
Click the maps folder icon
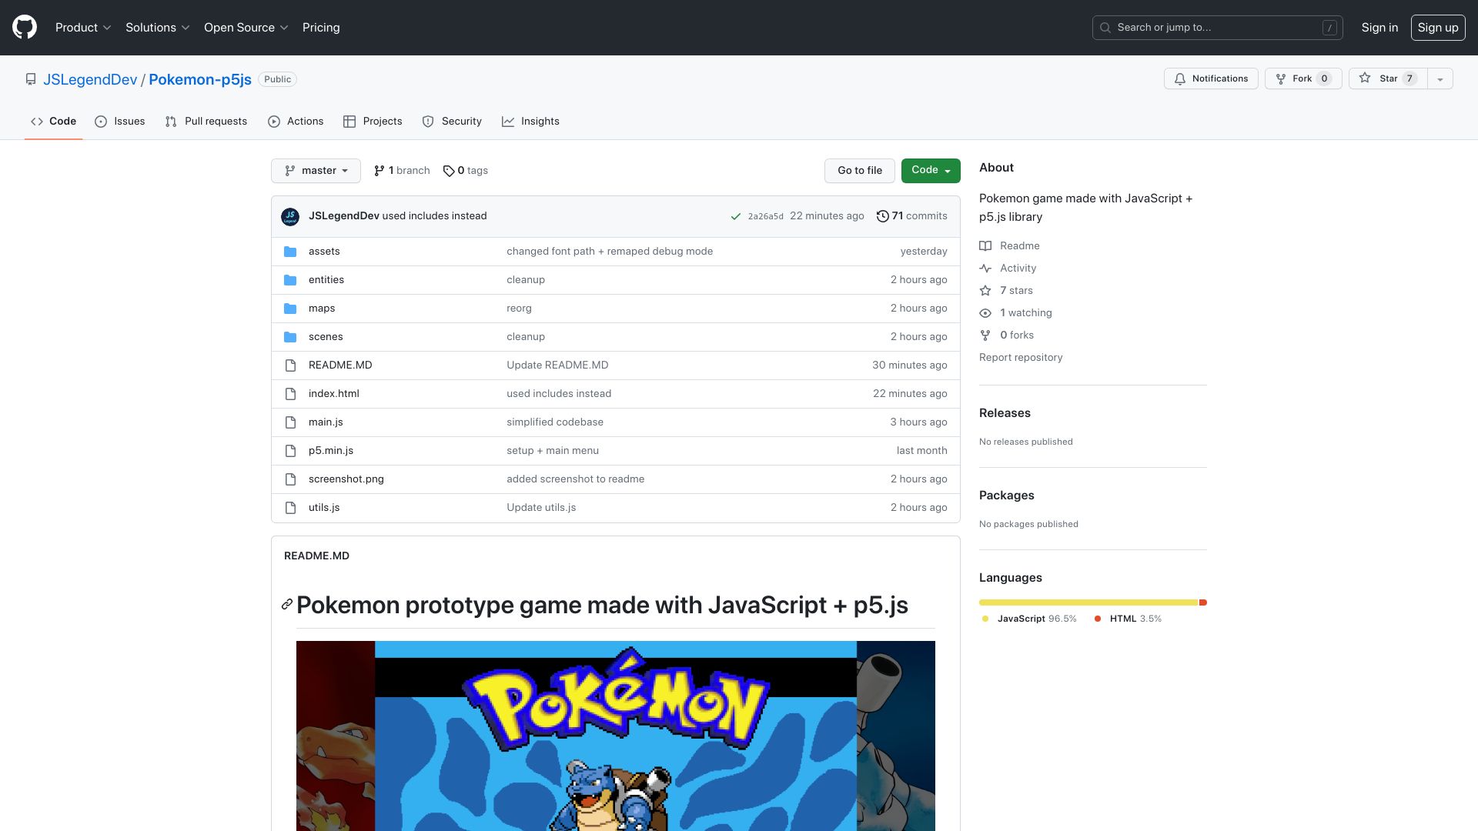(x=290, y=309)
